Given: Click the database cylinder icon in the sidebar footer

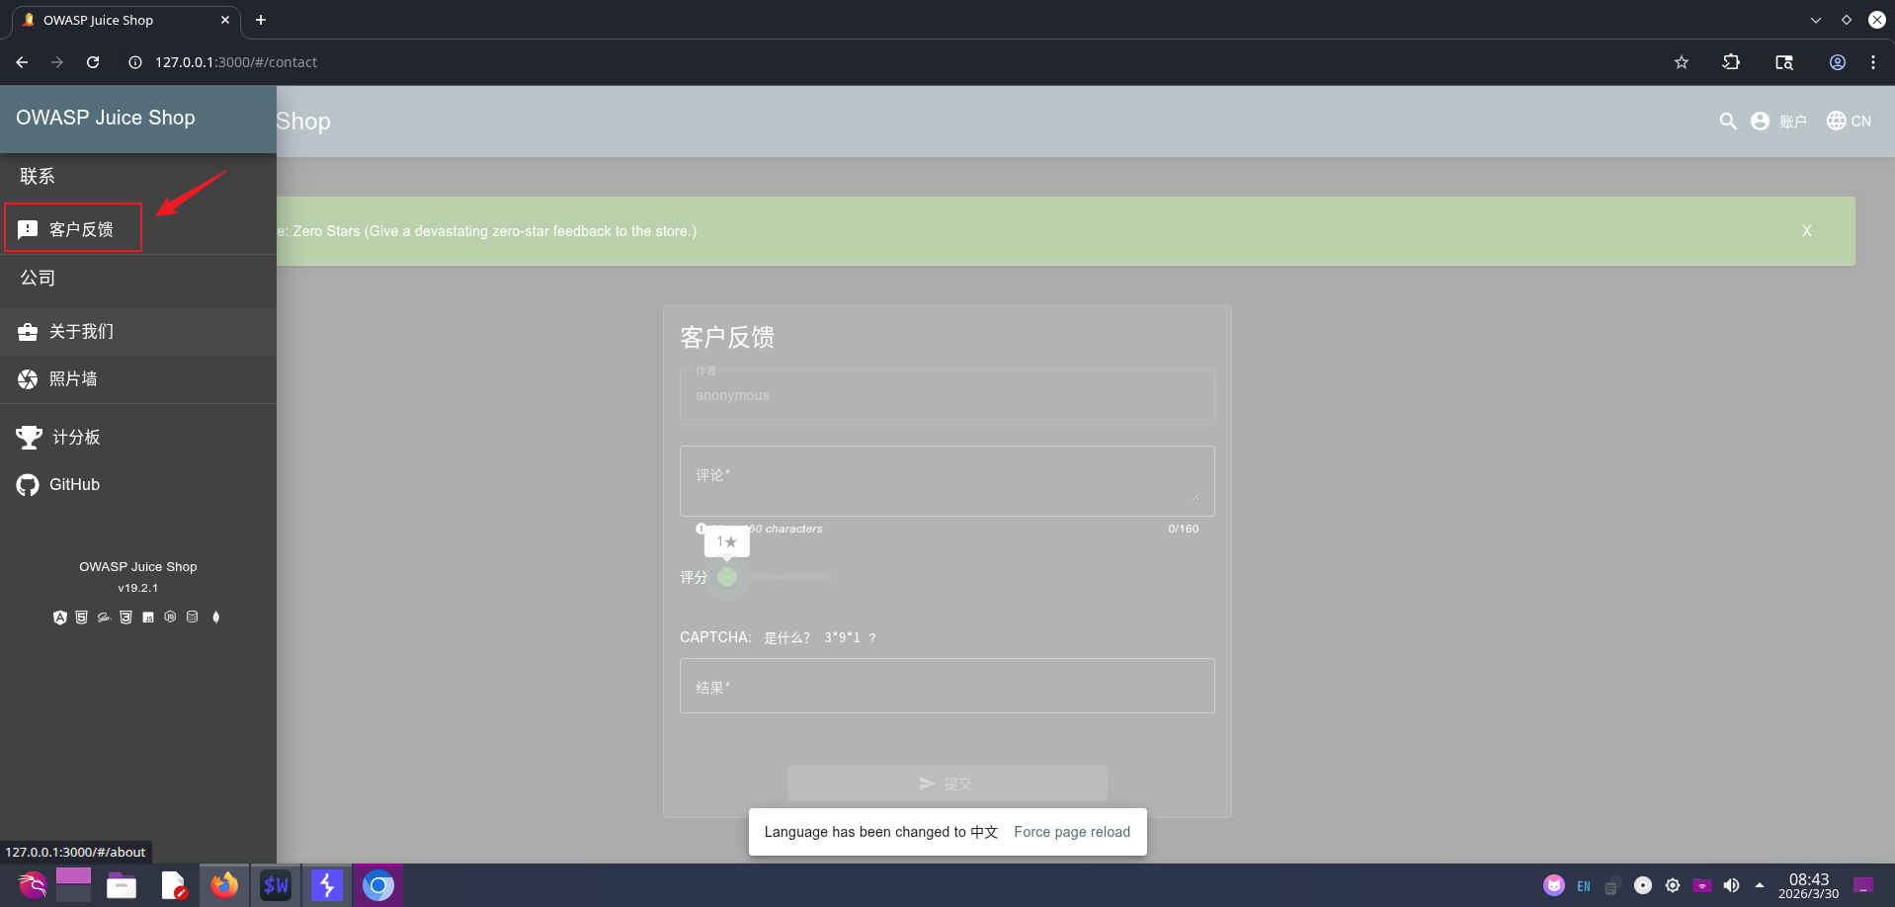Looking at the screenshot, I should pos(193,618).
